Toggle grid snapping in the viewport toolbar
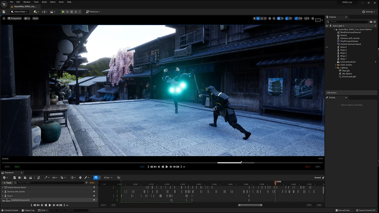 click(279, 18)
